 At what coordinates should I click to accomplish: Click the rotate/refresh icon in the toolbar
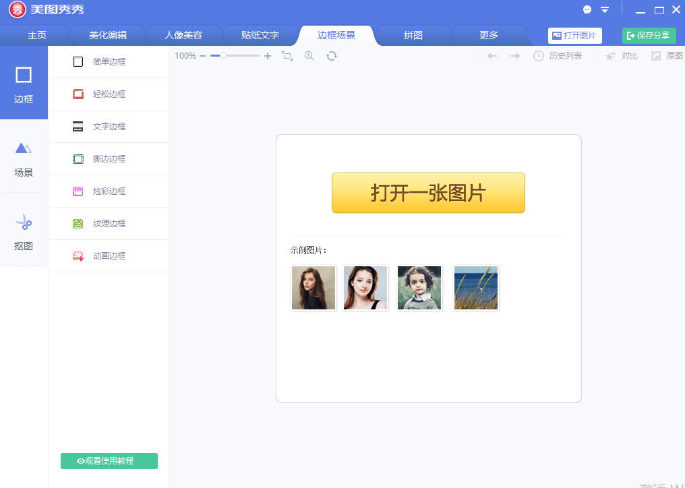click(331, 56)
